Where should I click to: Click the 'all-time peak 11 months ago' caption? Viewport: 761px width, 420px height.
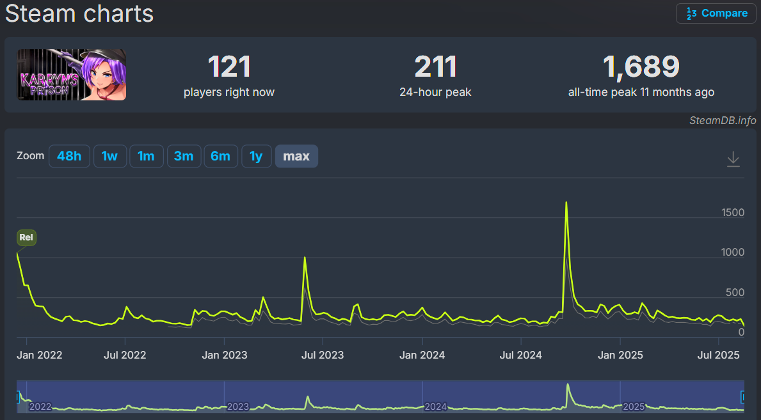[x=641, y=92]
